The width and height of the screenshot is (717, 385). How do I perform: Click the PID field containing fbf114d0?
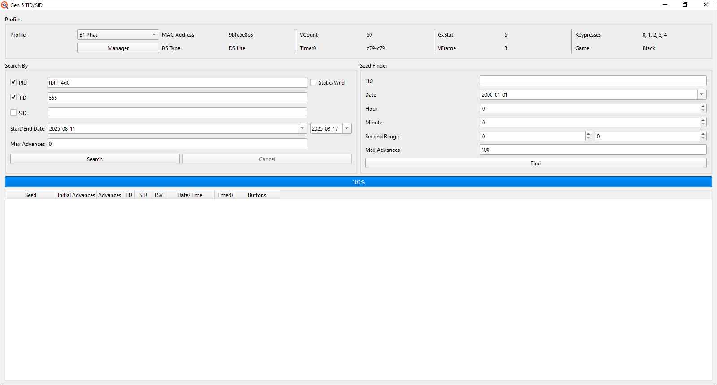tap(177, 82)
